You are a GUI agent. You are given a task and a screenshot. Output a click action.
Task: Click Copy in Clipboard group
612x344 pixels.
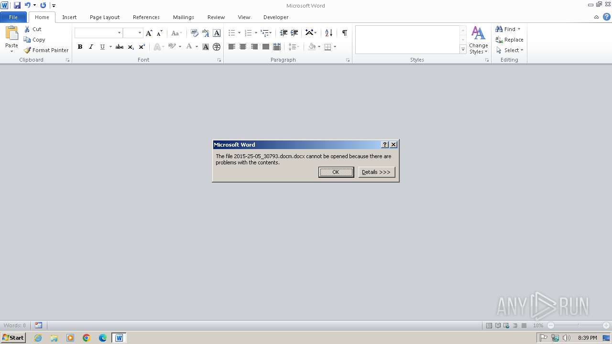click(34, 40)
